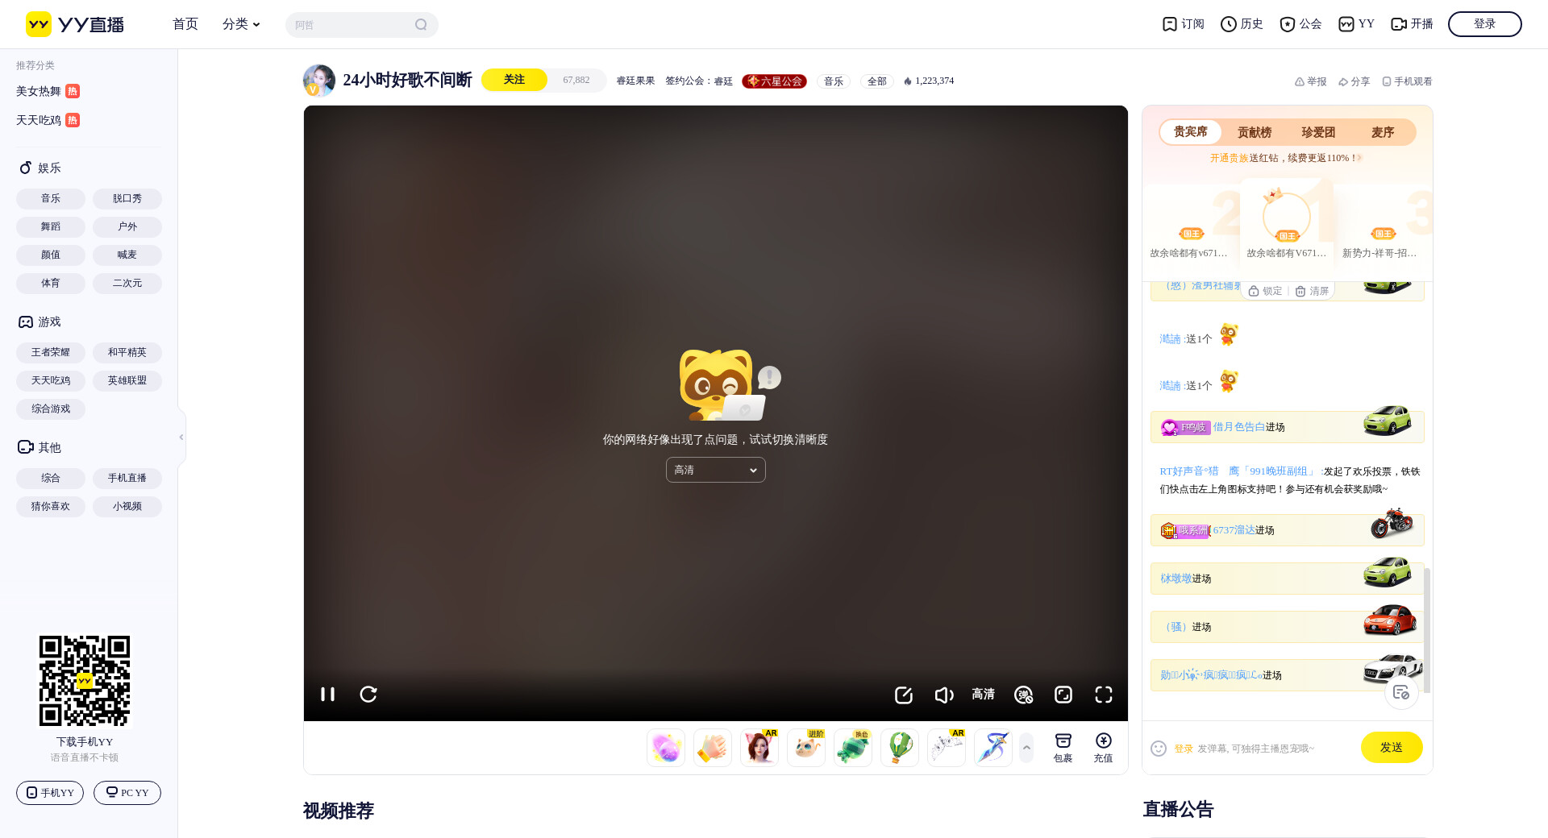Switch to the 麦序 tab
This screenshot has width=1548, height=838.
click(1383, 132)
